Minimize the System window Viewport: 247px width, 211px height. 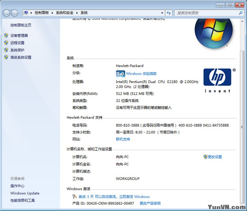click(x=220, y=5)
